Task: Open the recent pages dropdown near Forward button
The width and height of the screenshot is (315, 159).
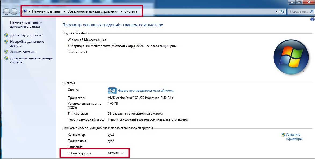Action: (19, 12)
